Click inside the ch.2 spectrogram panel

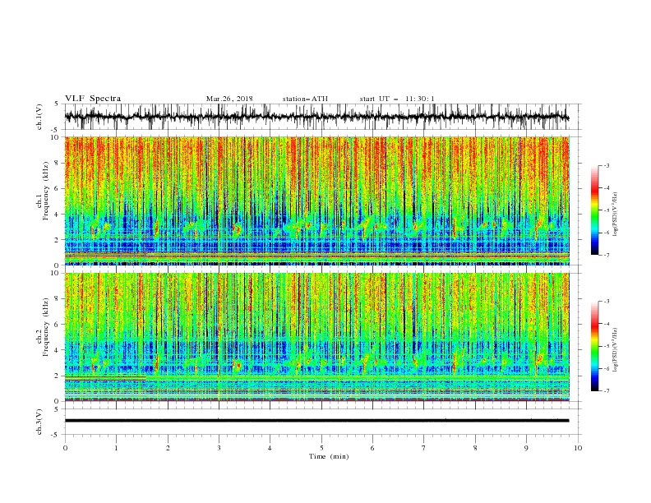(316, 337)
